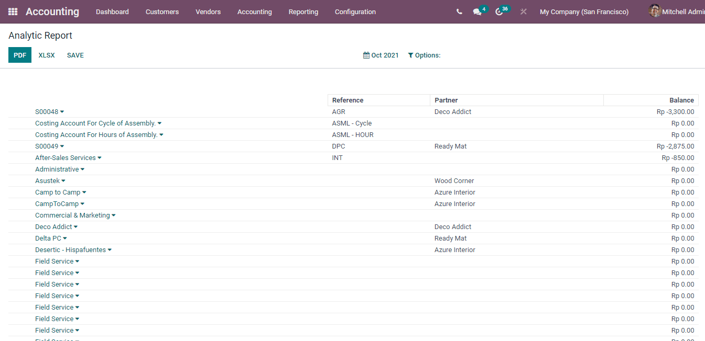705x341 pixels.
Task: Expand the S00048 dropdown caret
Action: coord(62,111)
